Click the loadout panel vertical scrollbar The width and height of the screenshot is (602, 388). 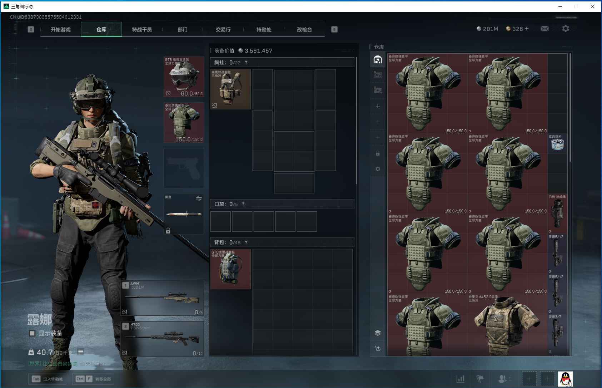tap(357, 121)
